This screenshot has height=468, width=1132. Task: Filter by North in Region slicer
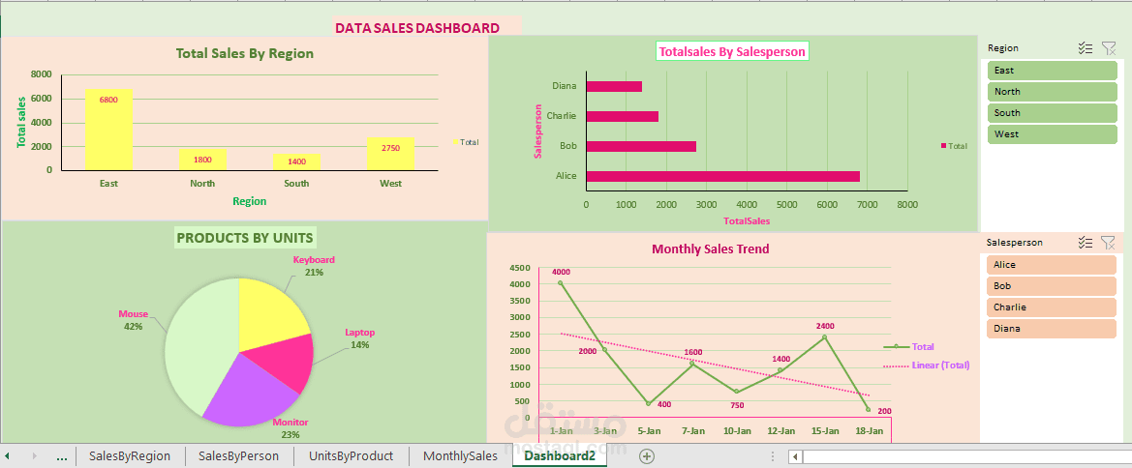click(1052, 92)
